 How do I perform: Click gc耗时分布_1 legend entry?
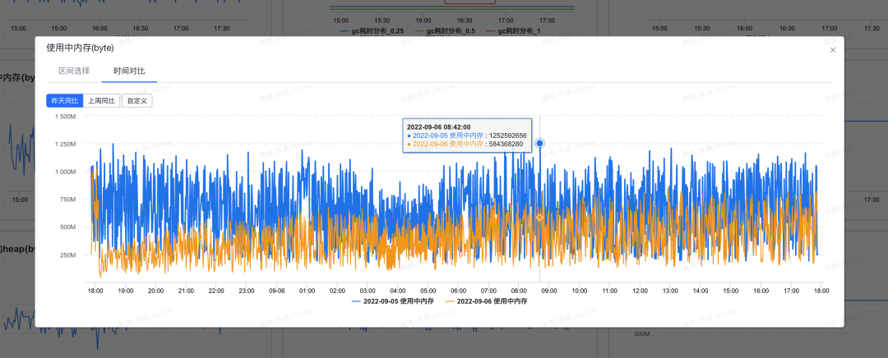point(518,31)
